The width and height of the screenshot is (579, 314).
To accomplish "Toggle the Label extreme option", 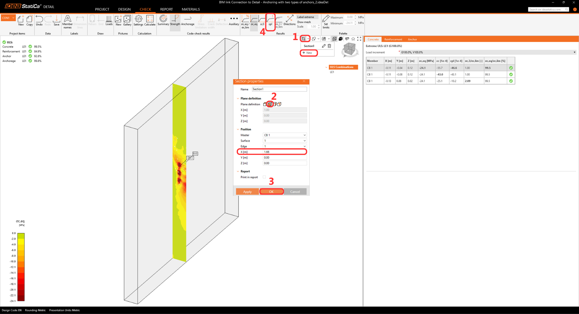I will pos(305,17).
